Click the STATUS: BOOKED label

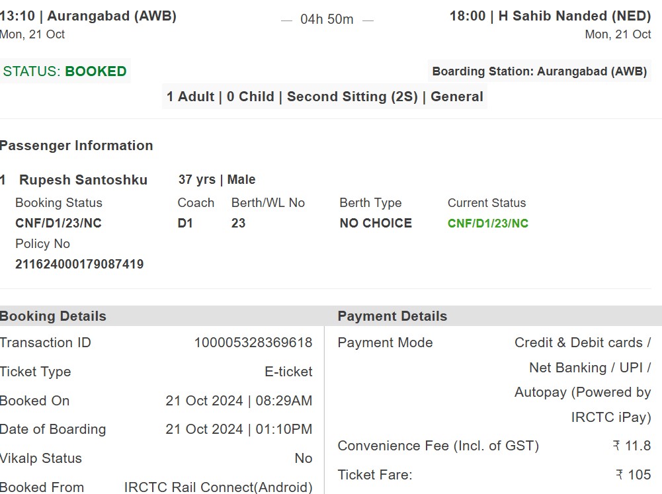[65, 71]
